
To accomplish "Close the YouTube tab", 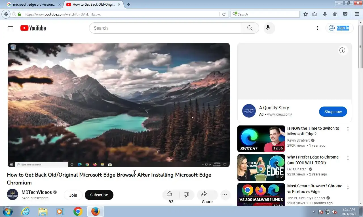I will pyautogui.click(x=119, y=5).
